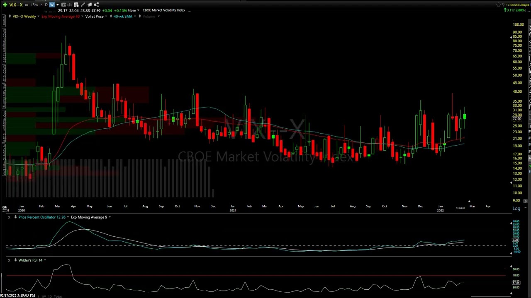Select the 15m timeframe

tap(34, 5)
